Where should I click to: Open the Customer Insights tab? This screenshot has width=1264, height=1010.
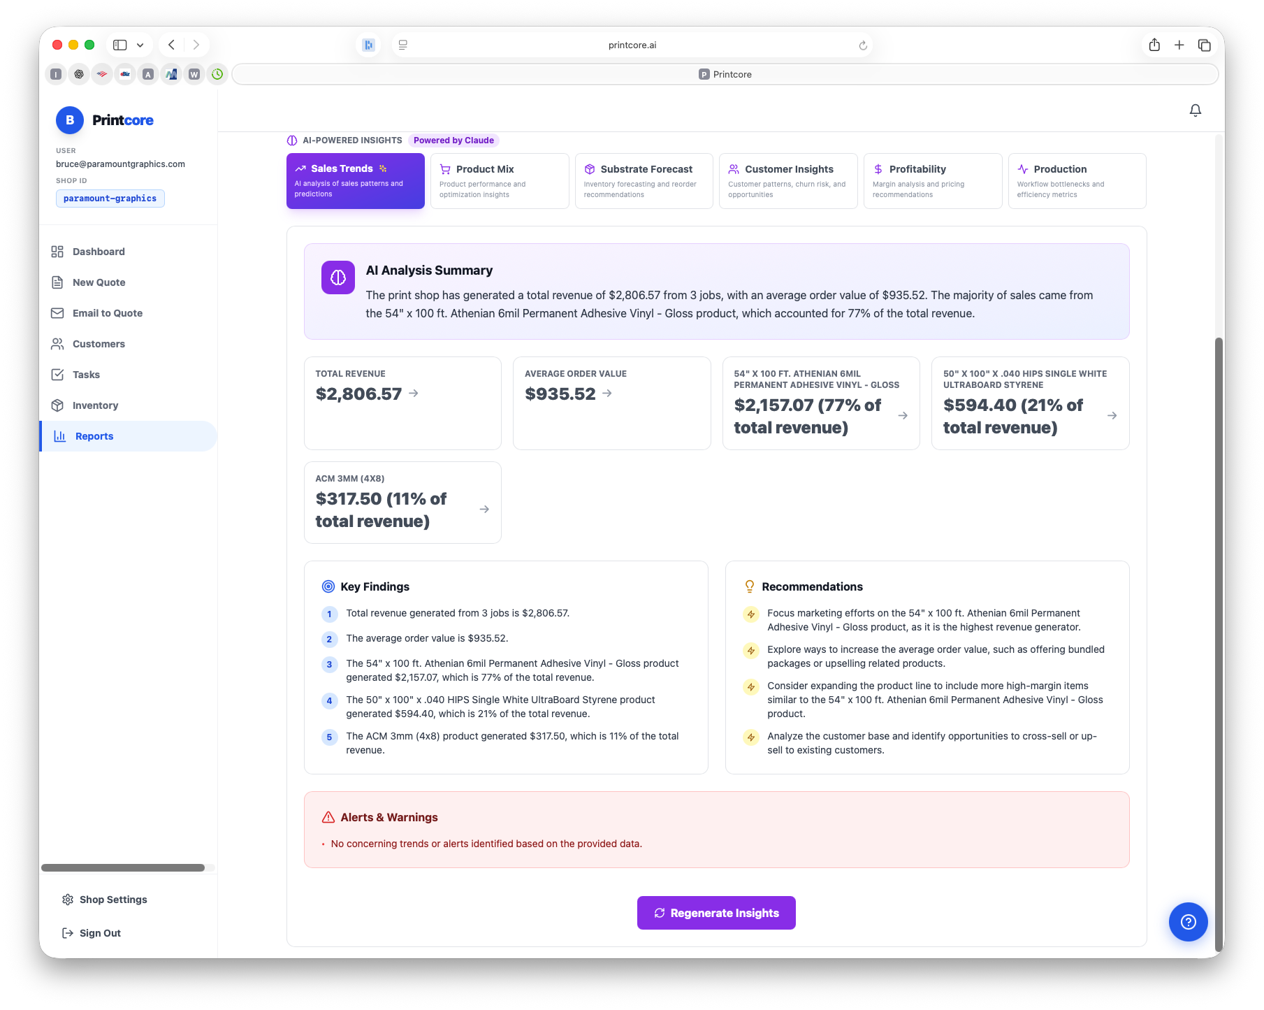(x=788, y=180)
